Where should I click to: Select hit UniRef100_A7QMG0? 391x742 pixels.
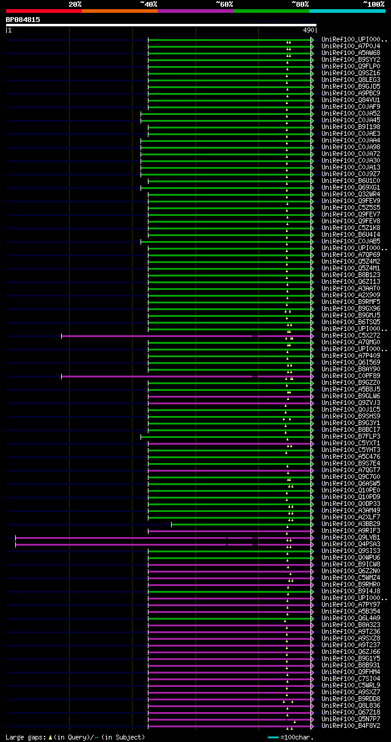coord(351,342)
